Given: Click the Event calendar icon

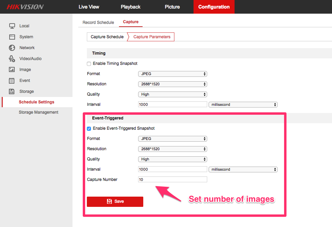Looking at the screenshot, I should 12,81.
